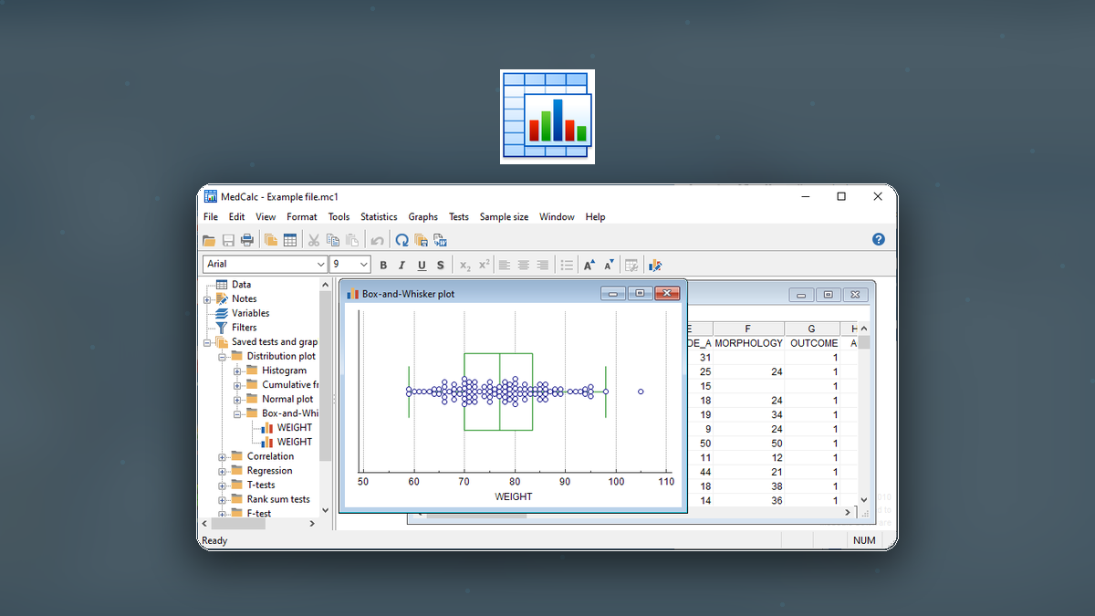1095x616 pixels.
Task: Open the Format menu
Action: (302, 217)
